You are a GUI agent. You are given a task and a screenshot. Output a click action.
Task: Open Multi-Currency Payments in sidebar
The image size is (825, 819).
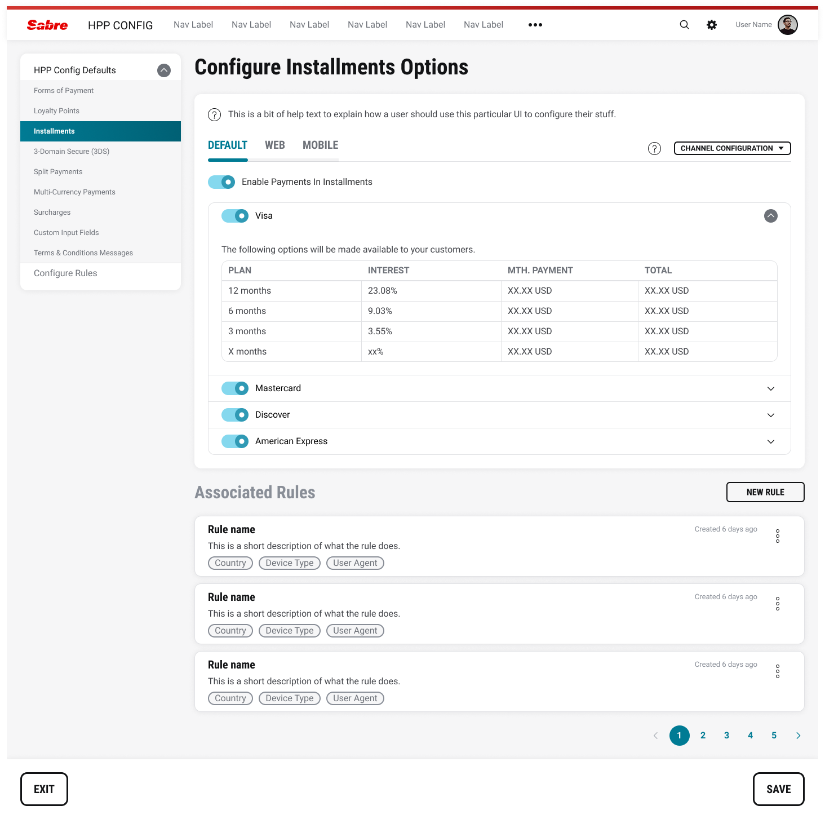point(100,192)
